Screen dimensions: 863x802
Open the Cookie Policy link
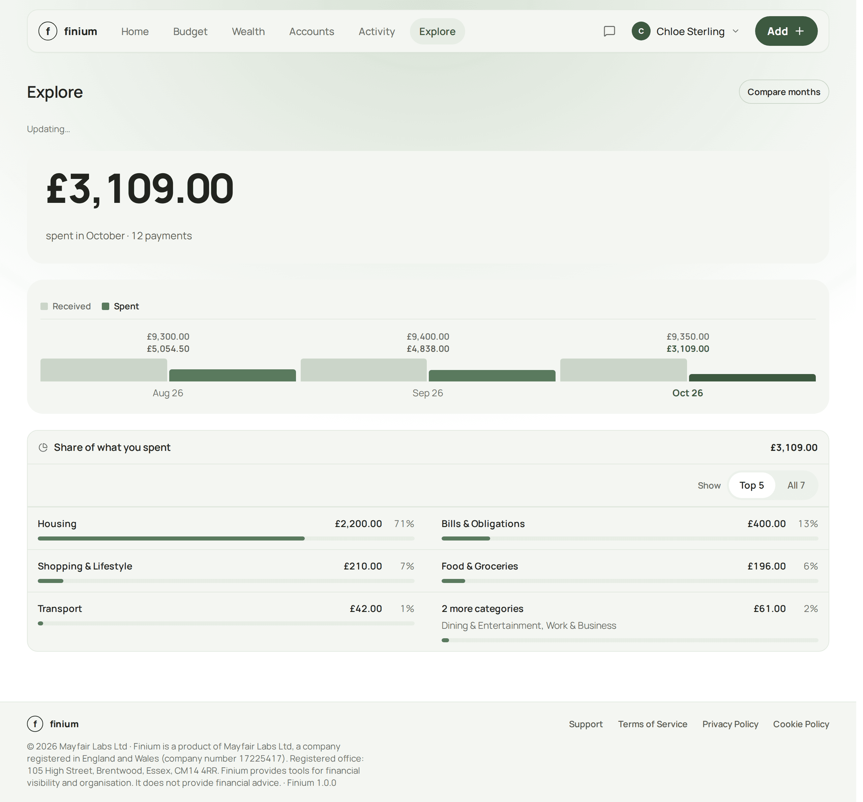pyautogui.click(x=801, y=724)
